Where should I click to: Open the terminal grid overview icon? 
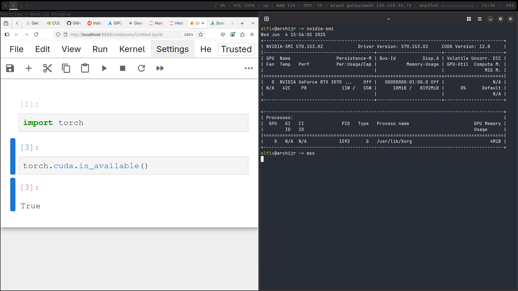[469, 19]
